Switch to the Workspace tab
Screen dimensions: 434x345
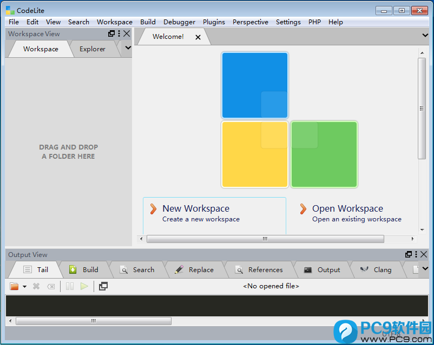[41, 49]
